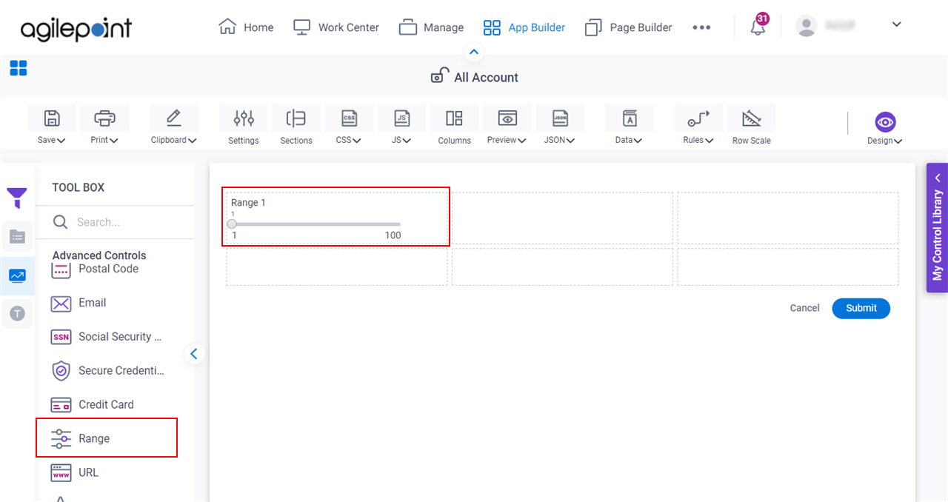The height and width of the screenshot is (502, 948).
Task: Select the Email control
Action: [79, 303]
